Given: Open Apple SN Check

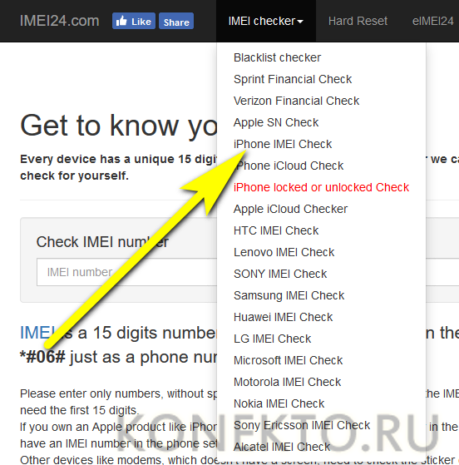Looking at the screenshot, I should tap(276, 122).
